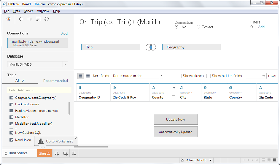The image size is (280, 165).
Task: Show filmstrip view icon in status bar
Action: (269, 160)
